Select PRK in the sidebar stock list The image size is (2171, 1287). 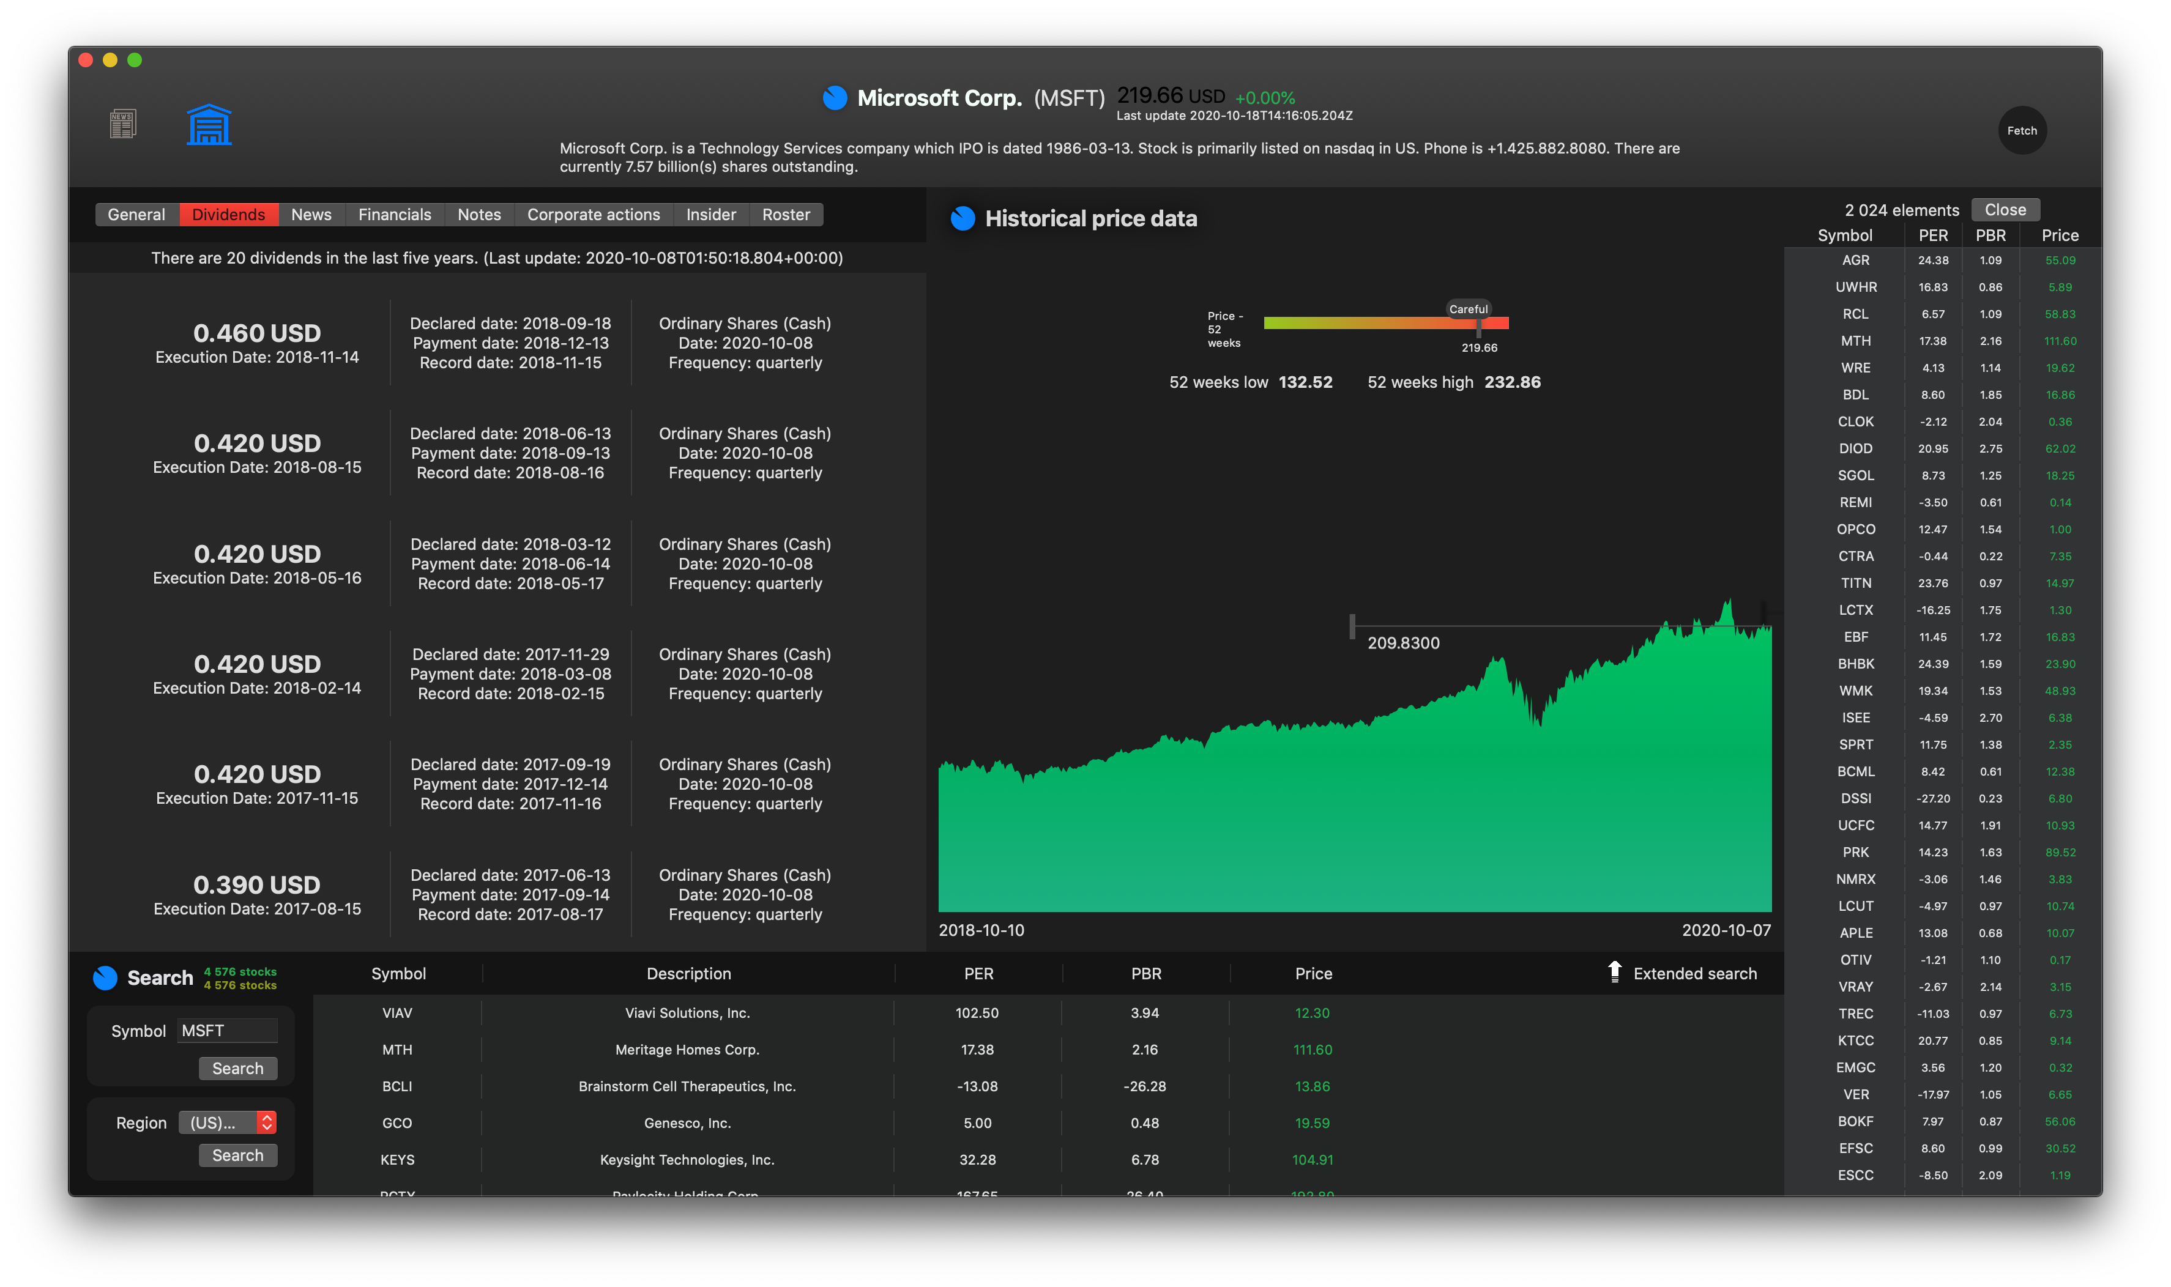click(x=1943, y=851)
